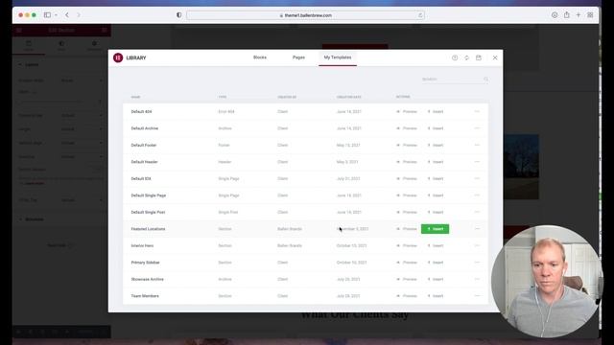Open a new Safari tab
This screenshot has height=345, width=614.
tap(578, 15)
